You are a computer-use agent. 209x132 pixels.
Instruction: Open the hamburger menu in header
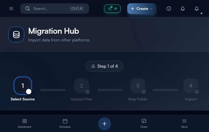11,9
